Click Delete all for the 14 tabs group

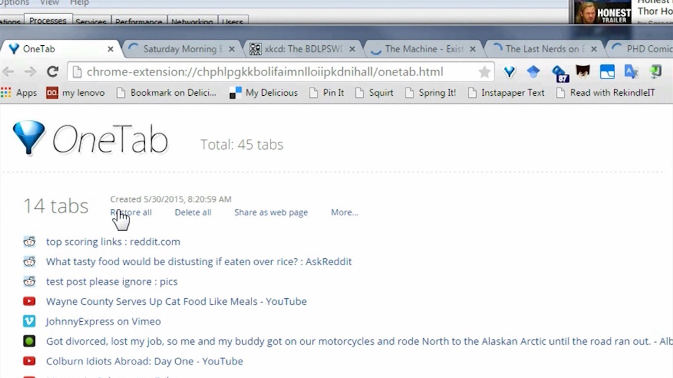(x=193, y=213)
